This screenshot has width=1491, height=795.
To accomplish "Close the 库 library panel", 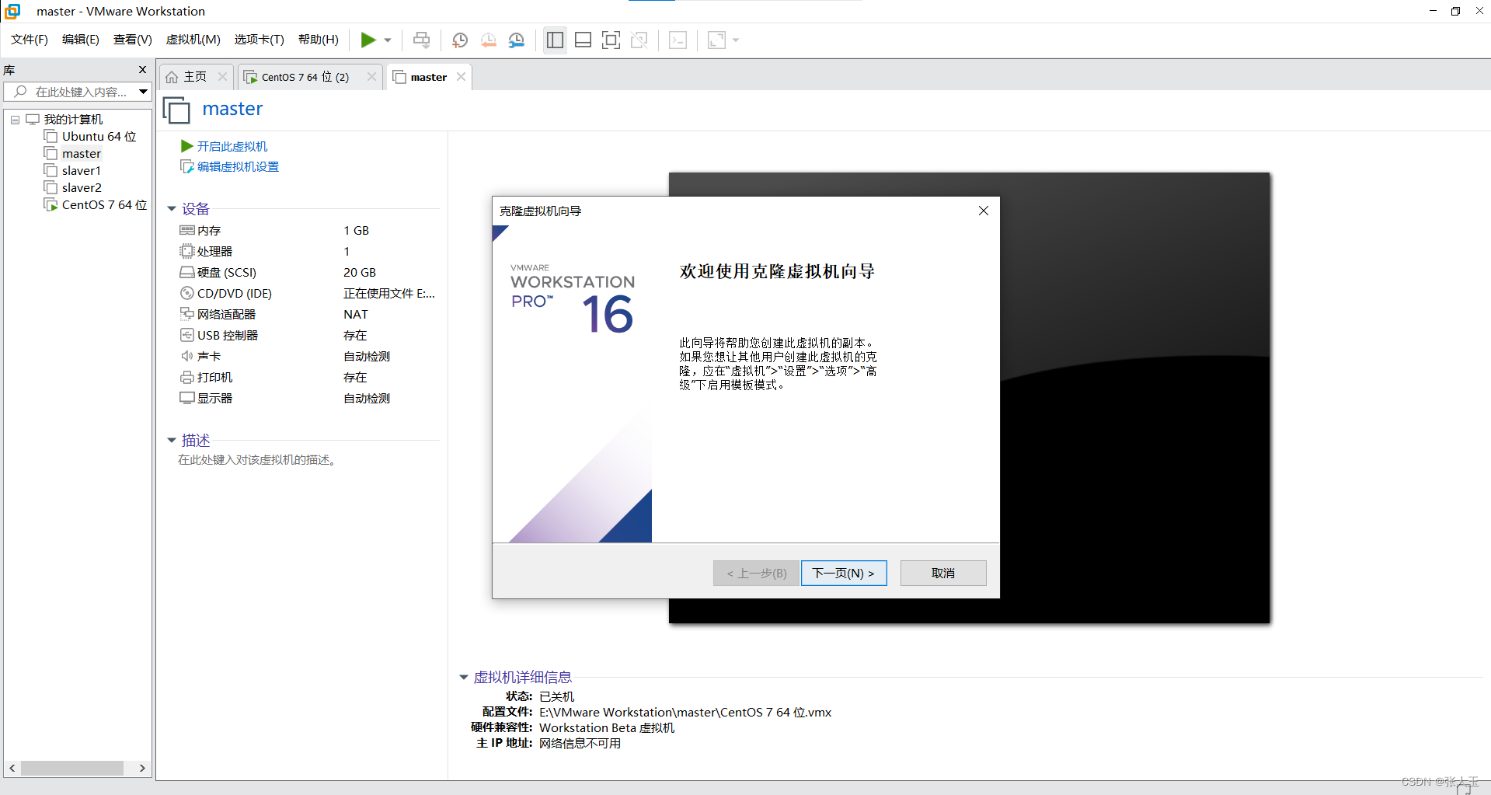I will tap(142, 69).
